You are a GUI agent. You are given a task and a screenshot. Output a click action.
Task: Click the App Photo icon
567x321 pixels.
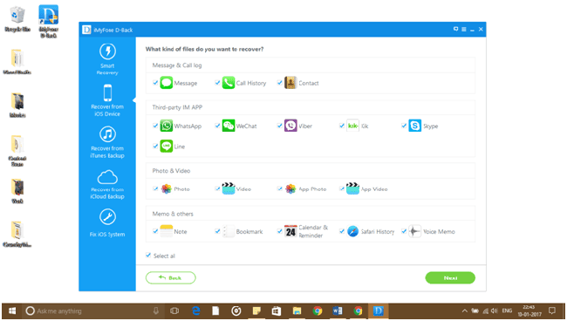290,188
